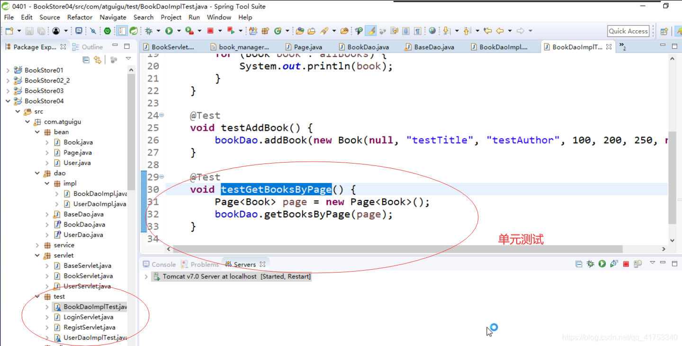Click the Open Perspective icon
682x346 pixels.
(664, 31)
